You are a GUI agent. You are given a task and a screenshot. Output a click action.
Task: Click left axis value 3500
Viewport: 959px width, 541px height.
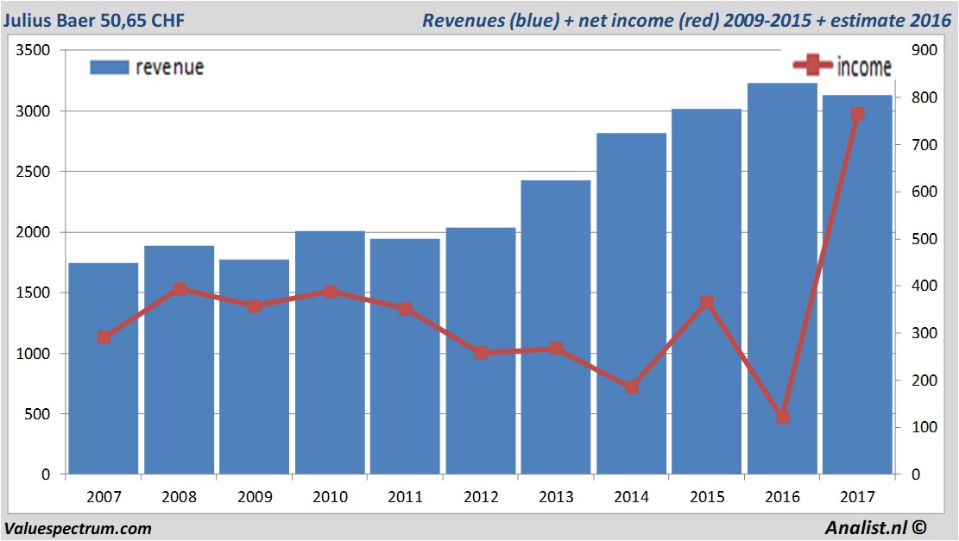click(x=33, y=51)
